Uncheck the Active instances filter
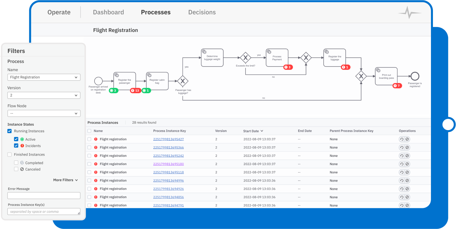Screen dimensions: 456x229 pos(16,139)
